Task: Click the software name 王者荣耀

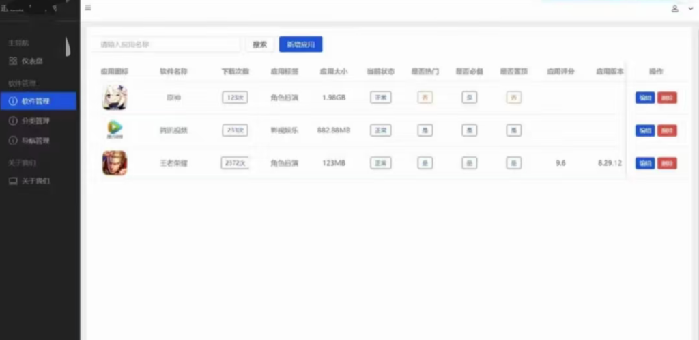Action: [174, 163]
